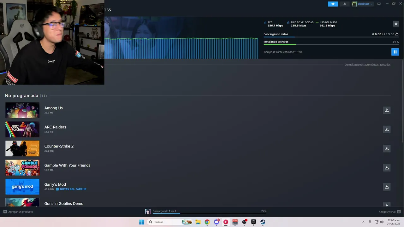The image size is (404, 227).
Task: Download Garry's Mod update
Action: pos(387,187)
